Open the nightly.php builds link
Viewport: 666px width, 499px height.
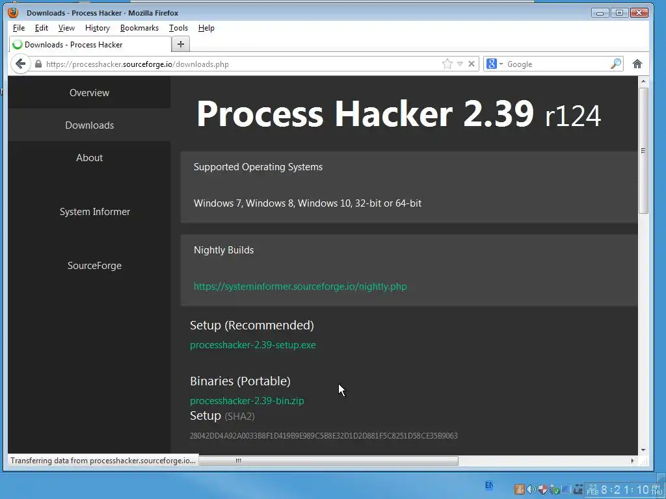point(300,287)
